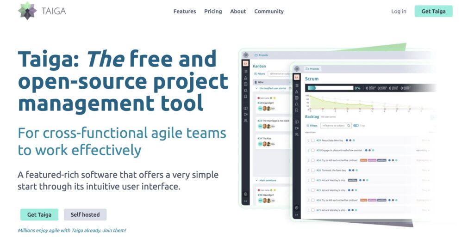474x250 pixels.
Task: Toggle the Tags switch in Backlog
Action: (356, 126)
